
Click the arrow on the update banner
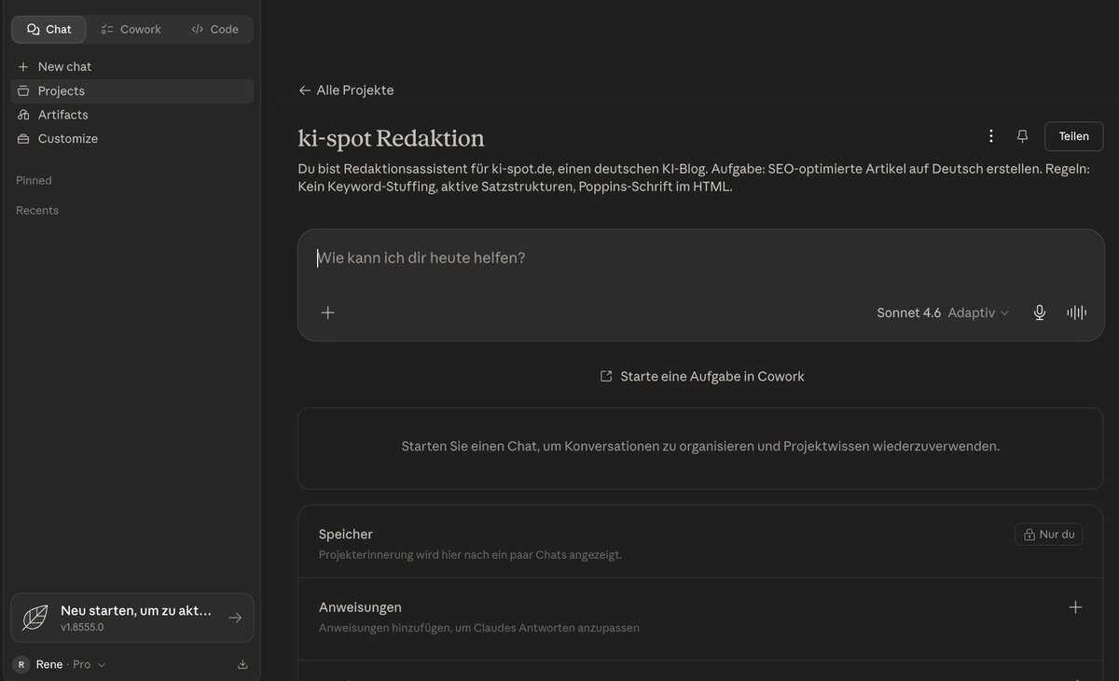235,618
